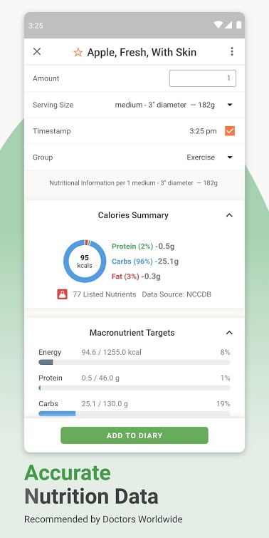Tap the cellular signal icon
The width and height of the screenshot is (269, 538).
pyautogui.click(x=228, y=25)
